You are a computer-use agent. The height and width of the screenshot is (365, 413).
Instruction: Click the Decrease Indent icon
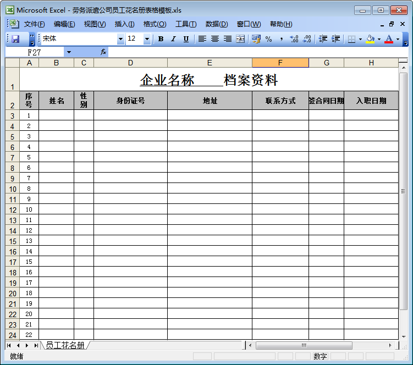323,39
